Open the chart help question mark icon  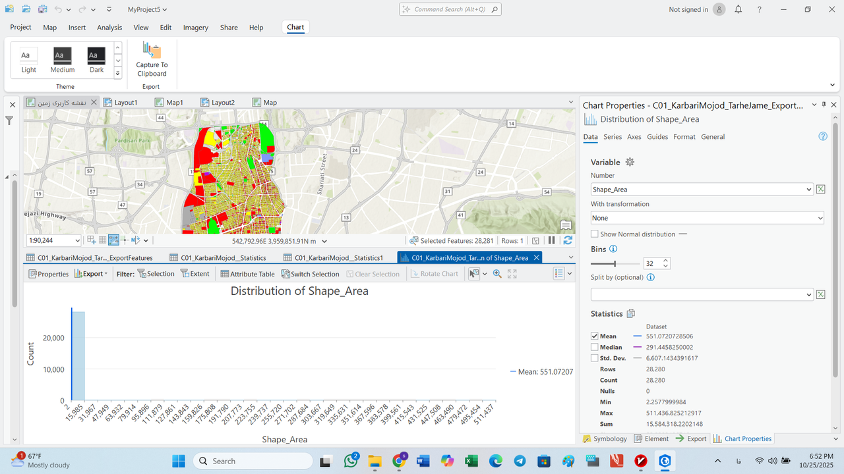(x=822, y=137)
